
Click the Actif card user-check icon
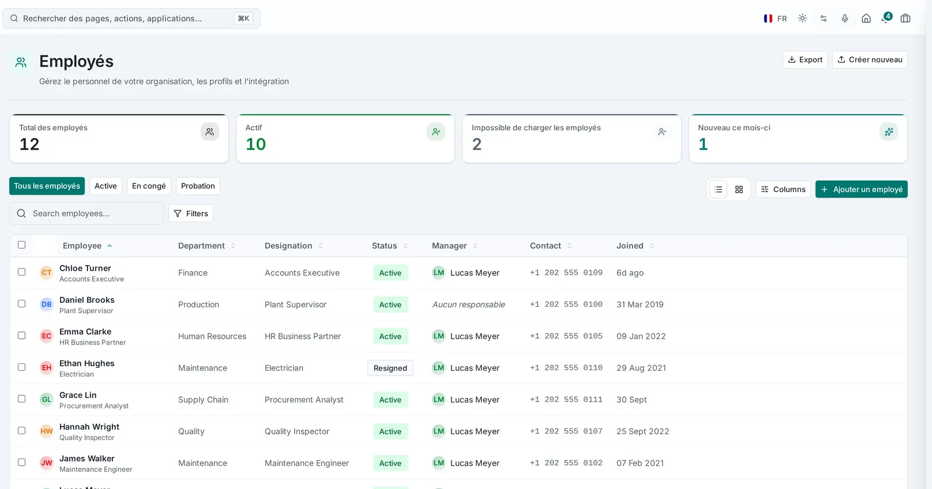pos(436,132)
